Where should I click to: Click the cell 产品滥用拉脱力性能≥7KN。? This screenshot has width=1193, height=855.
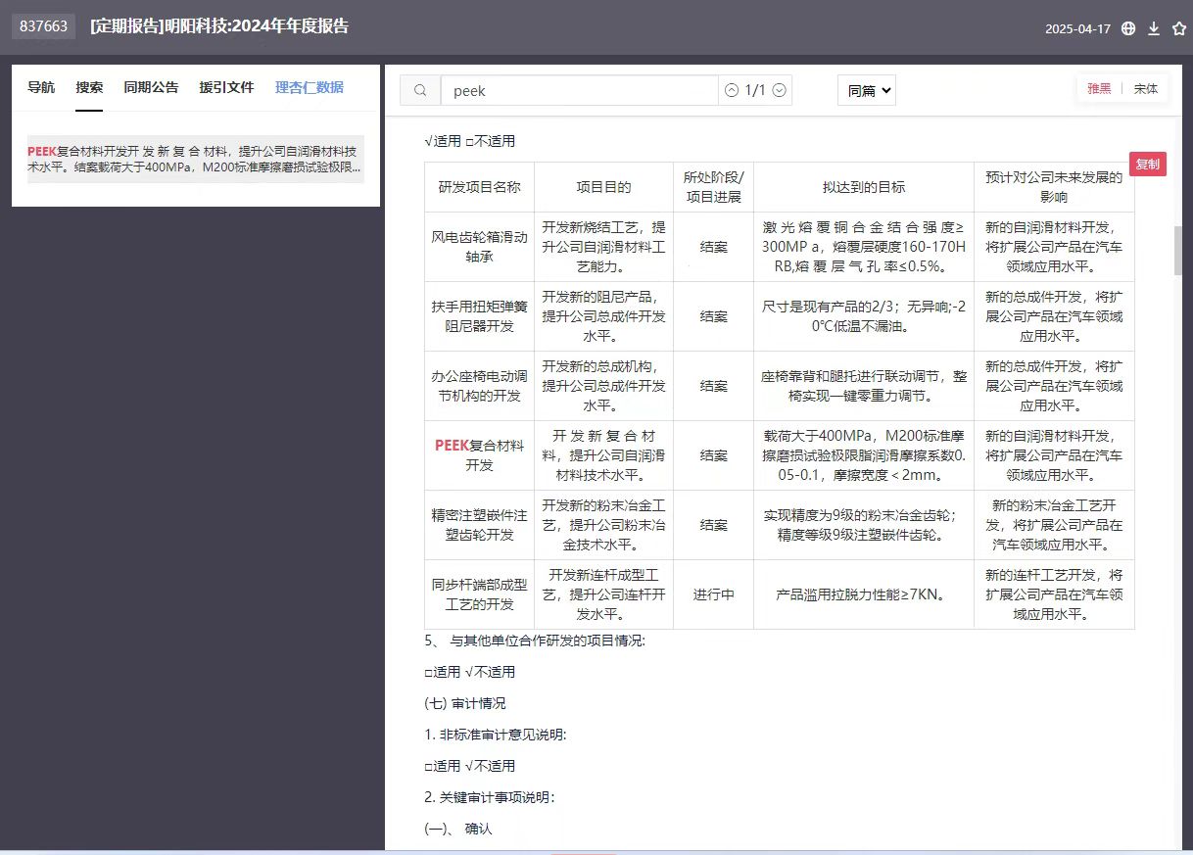click(864, 594)
